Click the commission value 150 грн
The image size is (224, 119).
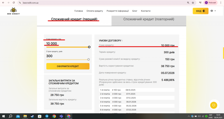[x=170, y=59]
